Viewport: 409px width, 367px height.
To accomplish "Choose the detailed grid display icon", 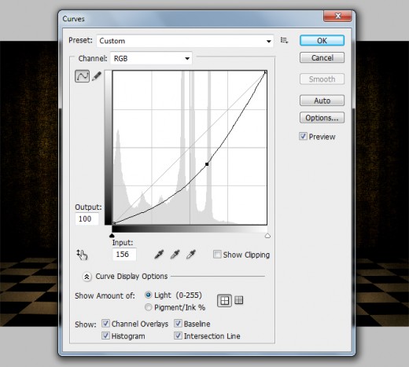I will 238,300.
